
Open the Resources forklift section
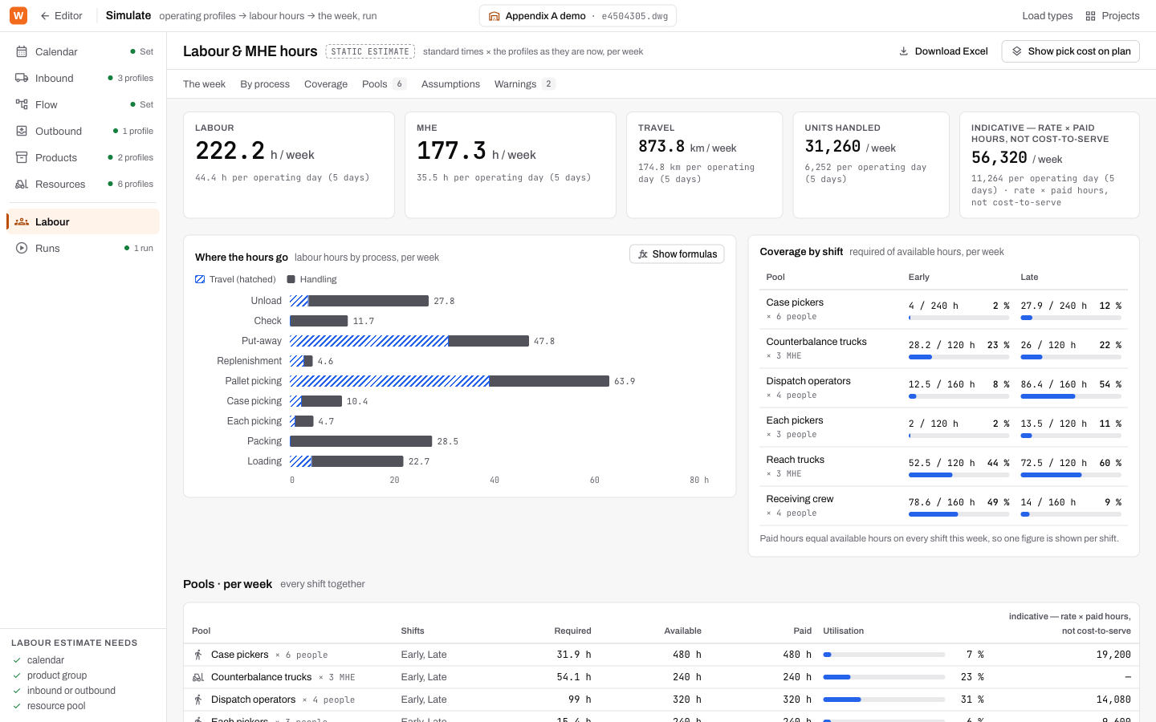tap(83, 184)
